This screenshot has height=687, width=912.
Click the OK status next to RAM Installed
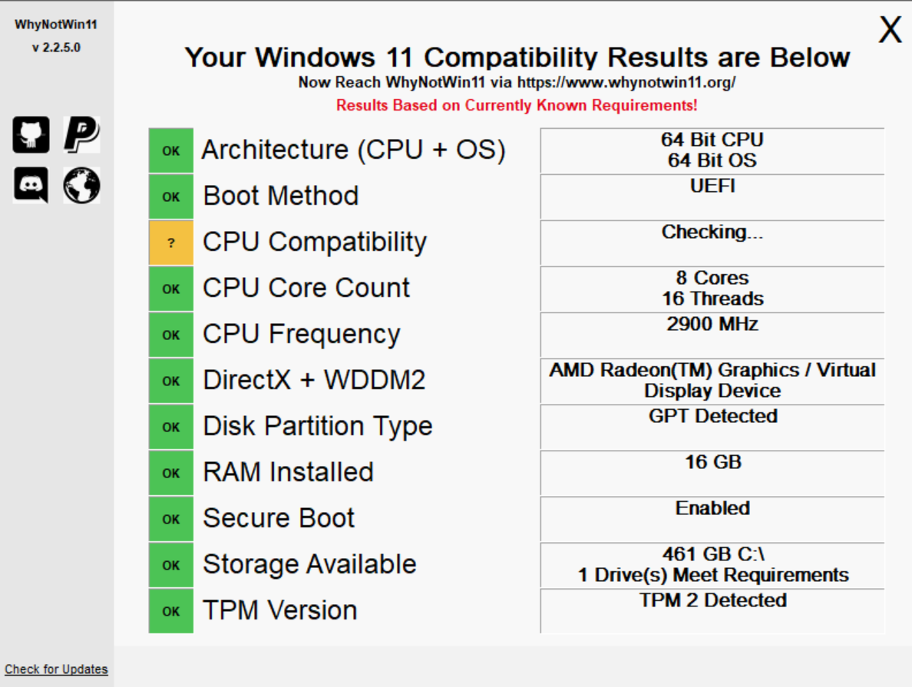pos(171,473)
